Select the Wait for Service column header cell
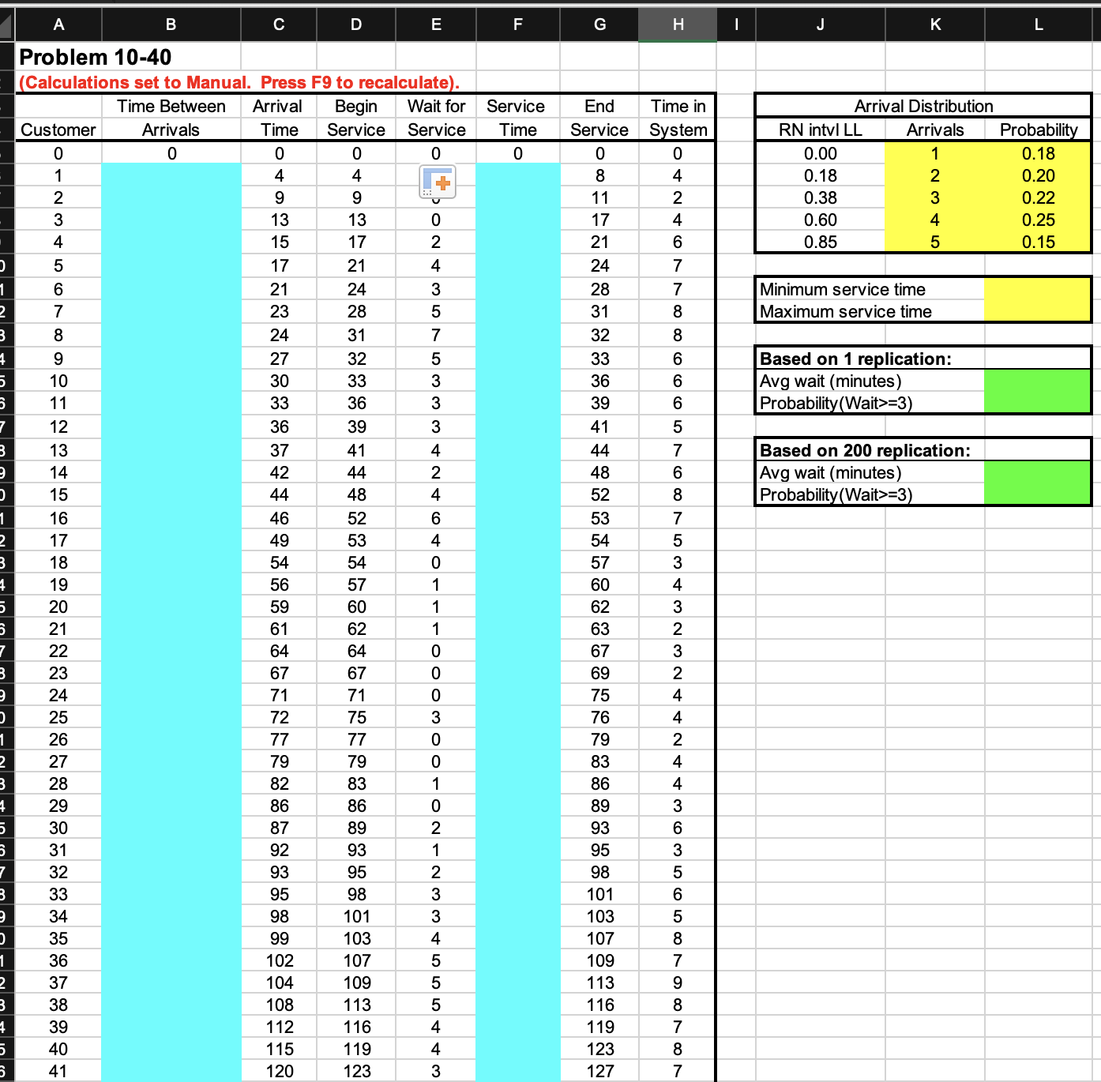This screenshot has width=1101, height=1082. [436, 118]
